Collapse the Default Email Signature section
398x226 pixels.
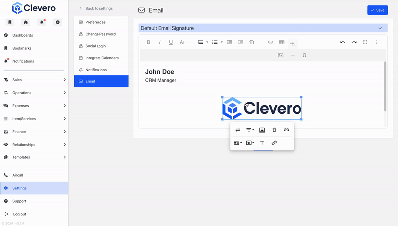click(380, 28)
